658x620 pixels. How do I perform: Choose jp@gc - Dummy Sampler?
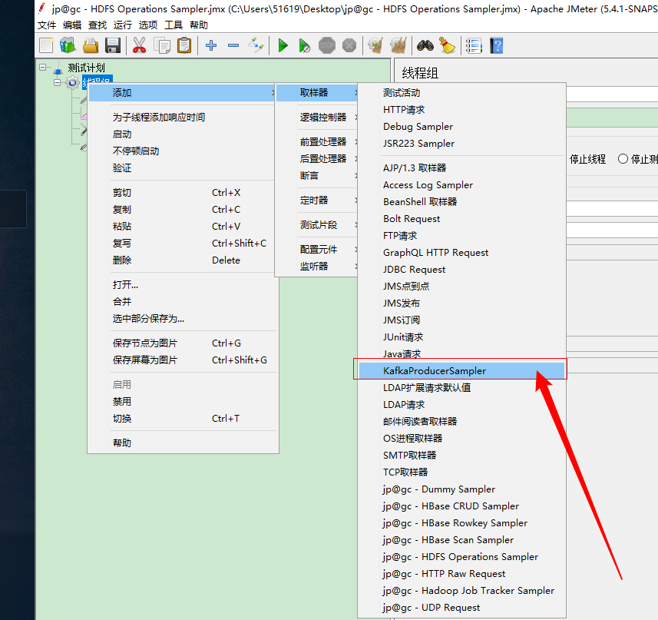[461, 489]
